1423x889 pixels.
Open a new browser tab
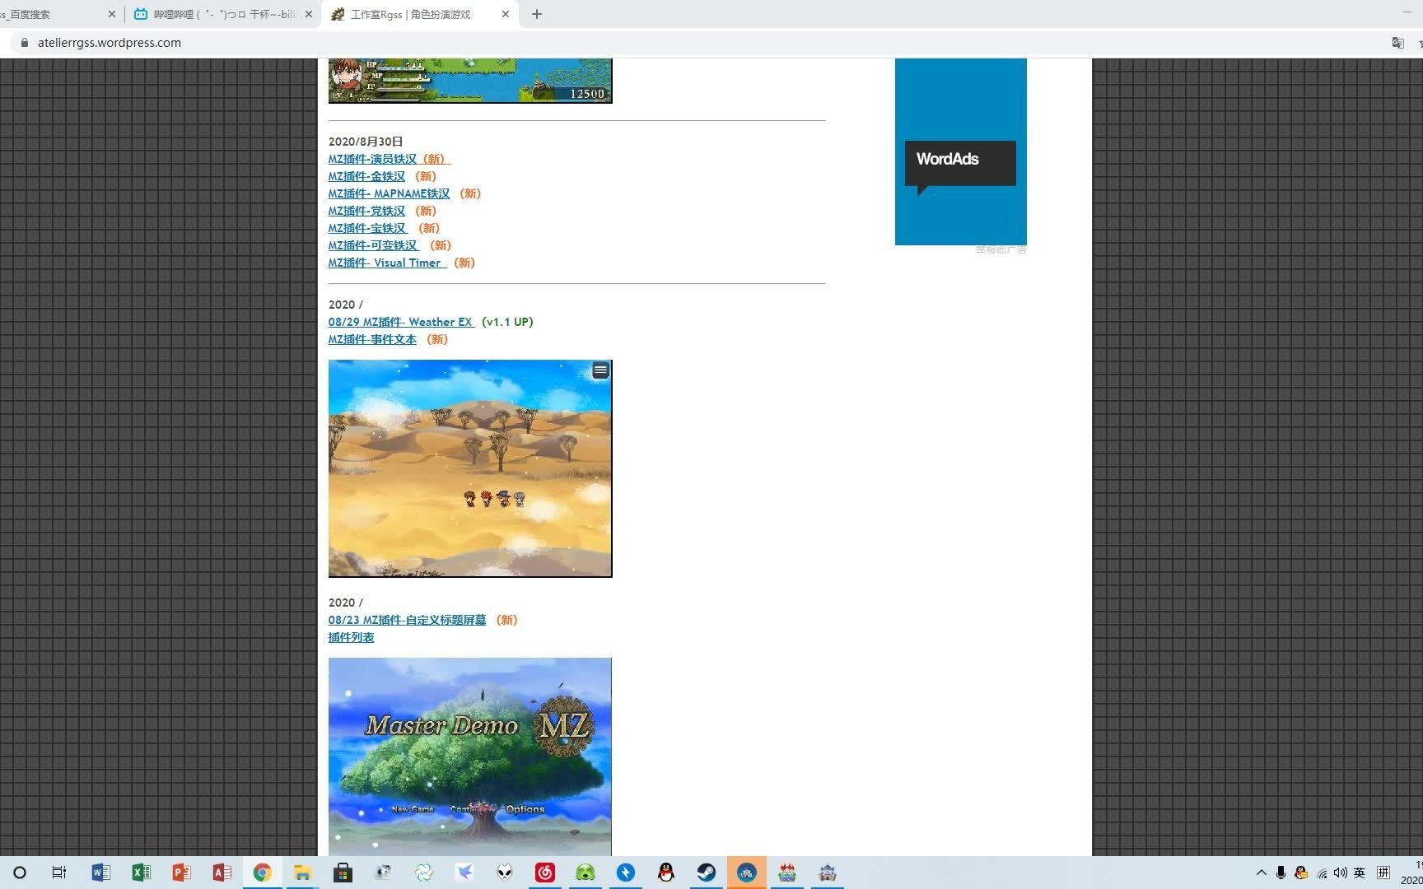tap(537, 14)
